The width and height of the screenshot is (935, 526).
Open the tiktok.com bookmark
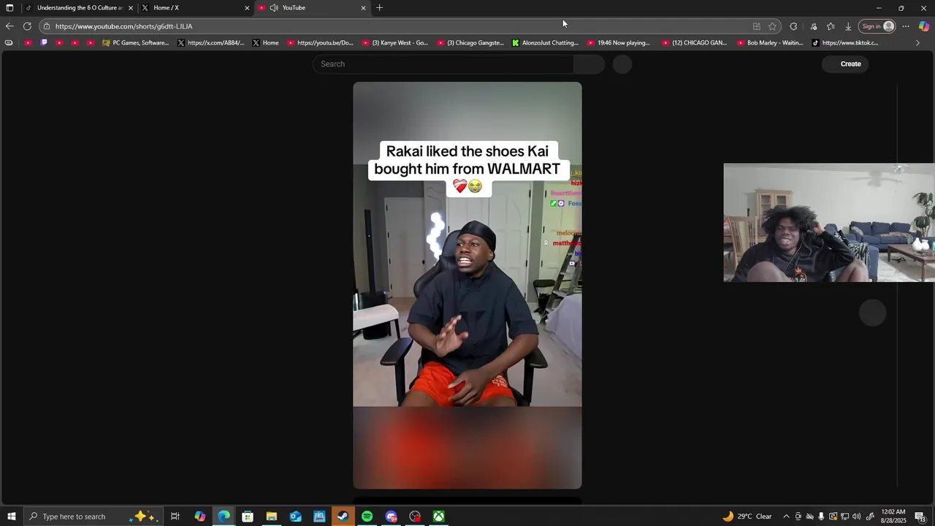tap(846, 43)
